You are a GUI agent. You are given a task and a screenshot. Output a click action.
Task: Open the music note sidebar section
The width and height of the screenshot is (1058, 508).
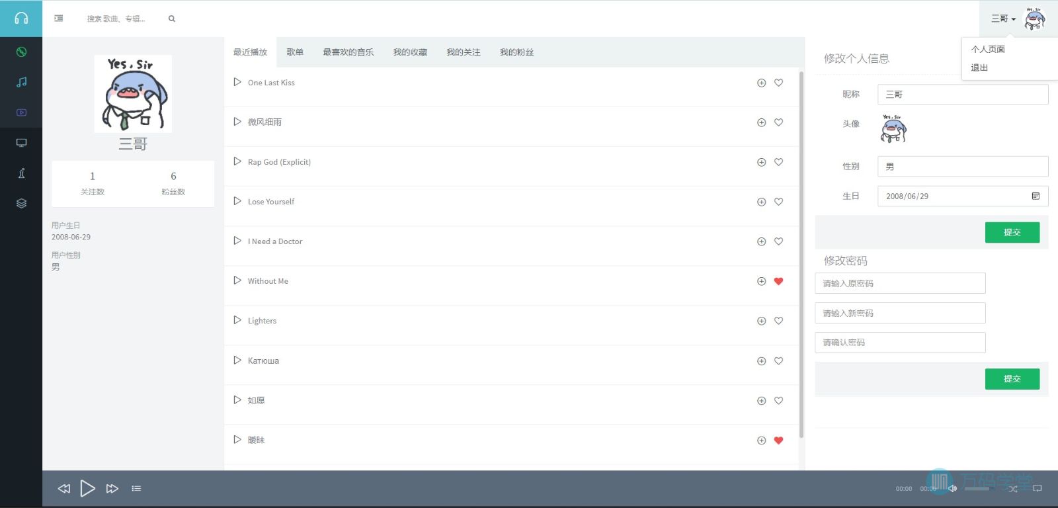(21, 82)
